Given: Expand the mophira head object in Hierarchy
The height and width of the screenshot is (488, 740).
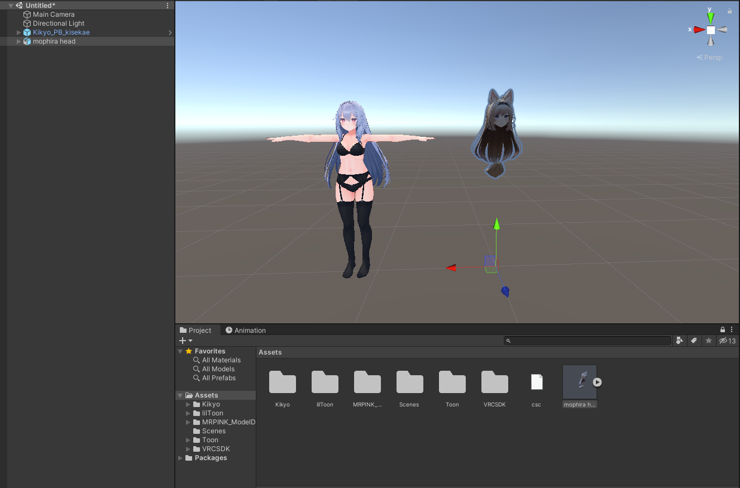Looking at the screenshot, I should (19, 41).
